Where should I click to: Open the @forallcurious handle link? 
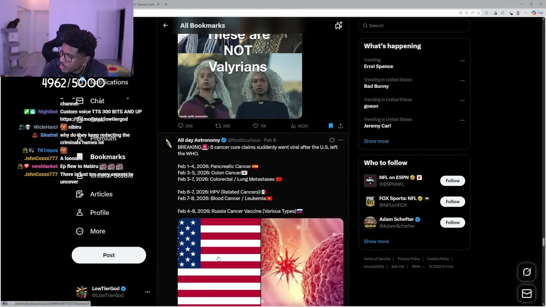pos(244,140)
